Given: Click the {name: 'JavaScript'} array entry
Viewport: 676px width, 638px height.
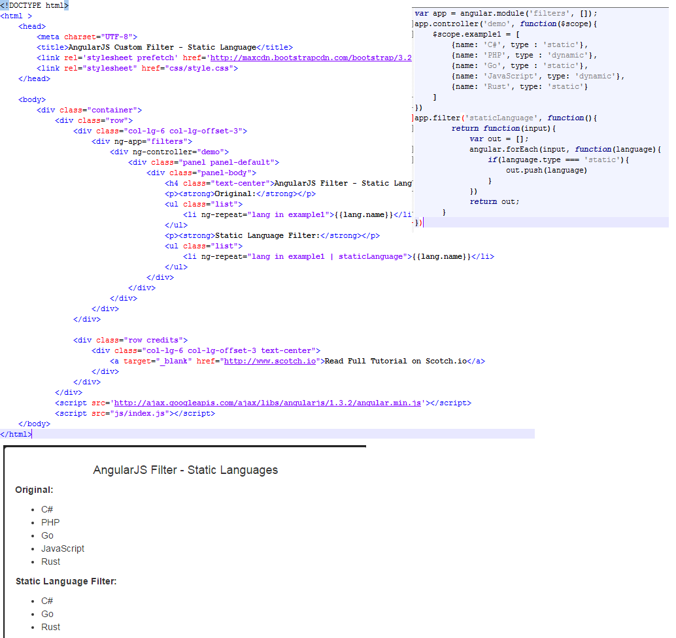Looking at the screenshot, I should 538,76.
